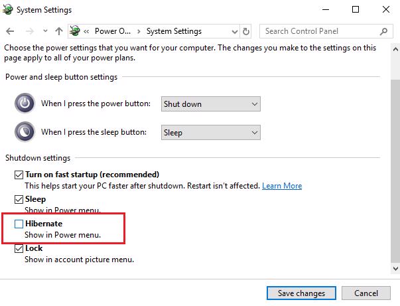Image resolution: width=400 pixels, height=306 pixels.
Task: Uncheck the Sleep power menu option
Action: tap(19, 199)
